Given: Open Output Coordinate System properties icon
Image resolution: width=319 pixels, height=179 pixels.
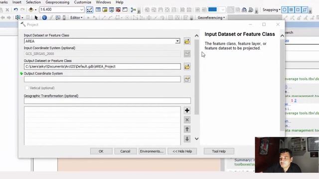Looking at the screenshot, I should [187, 79].
